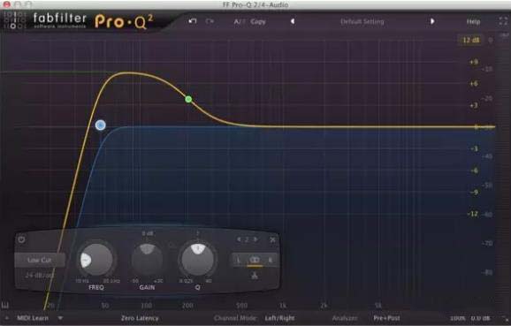The height and width of the screenshot is (326, 511).
Task: Toggle the band power bypass button
Action: click(21, 240)
